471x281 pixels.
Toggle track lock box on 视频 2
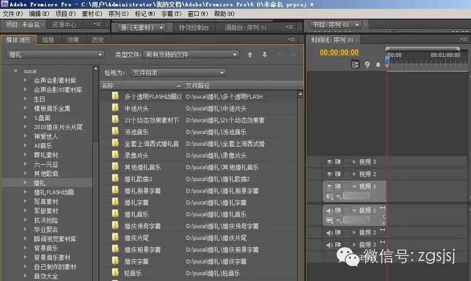coord(347,174)
